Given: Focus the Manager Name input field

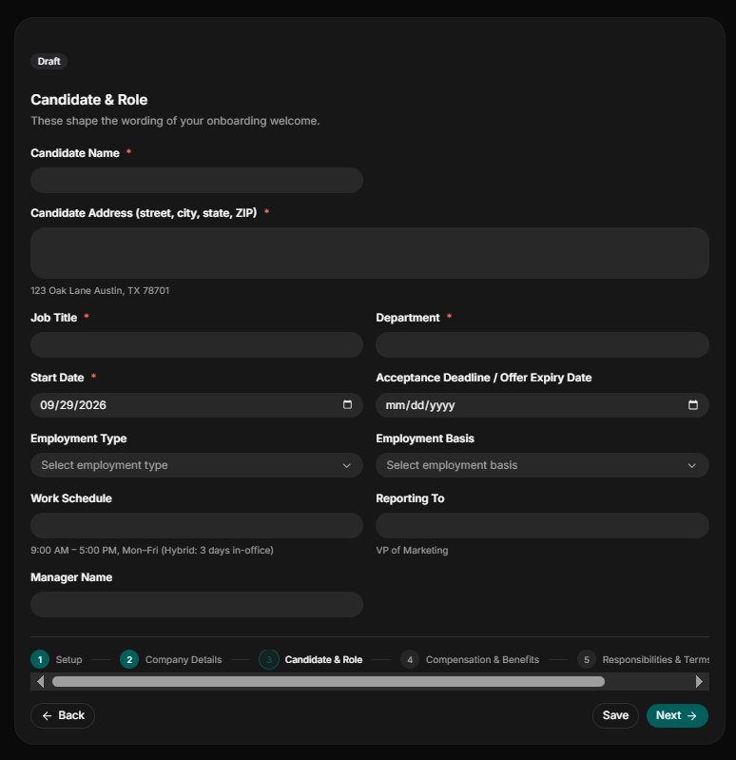Looking at the screenshot, I should point(197,604).
